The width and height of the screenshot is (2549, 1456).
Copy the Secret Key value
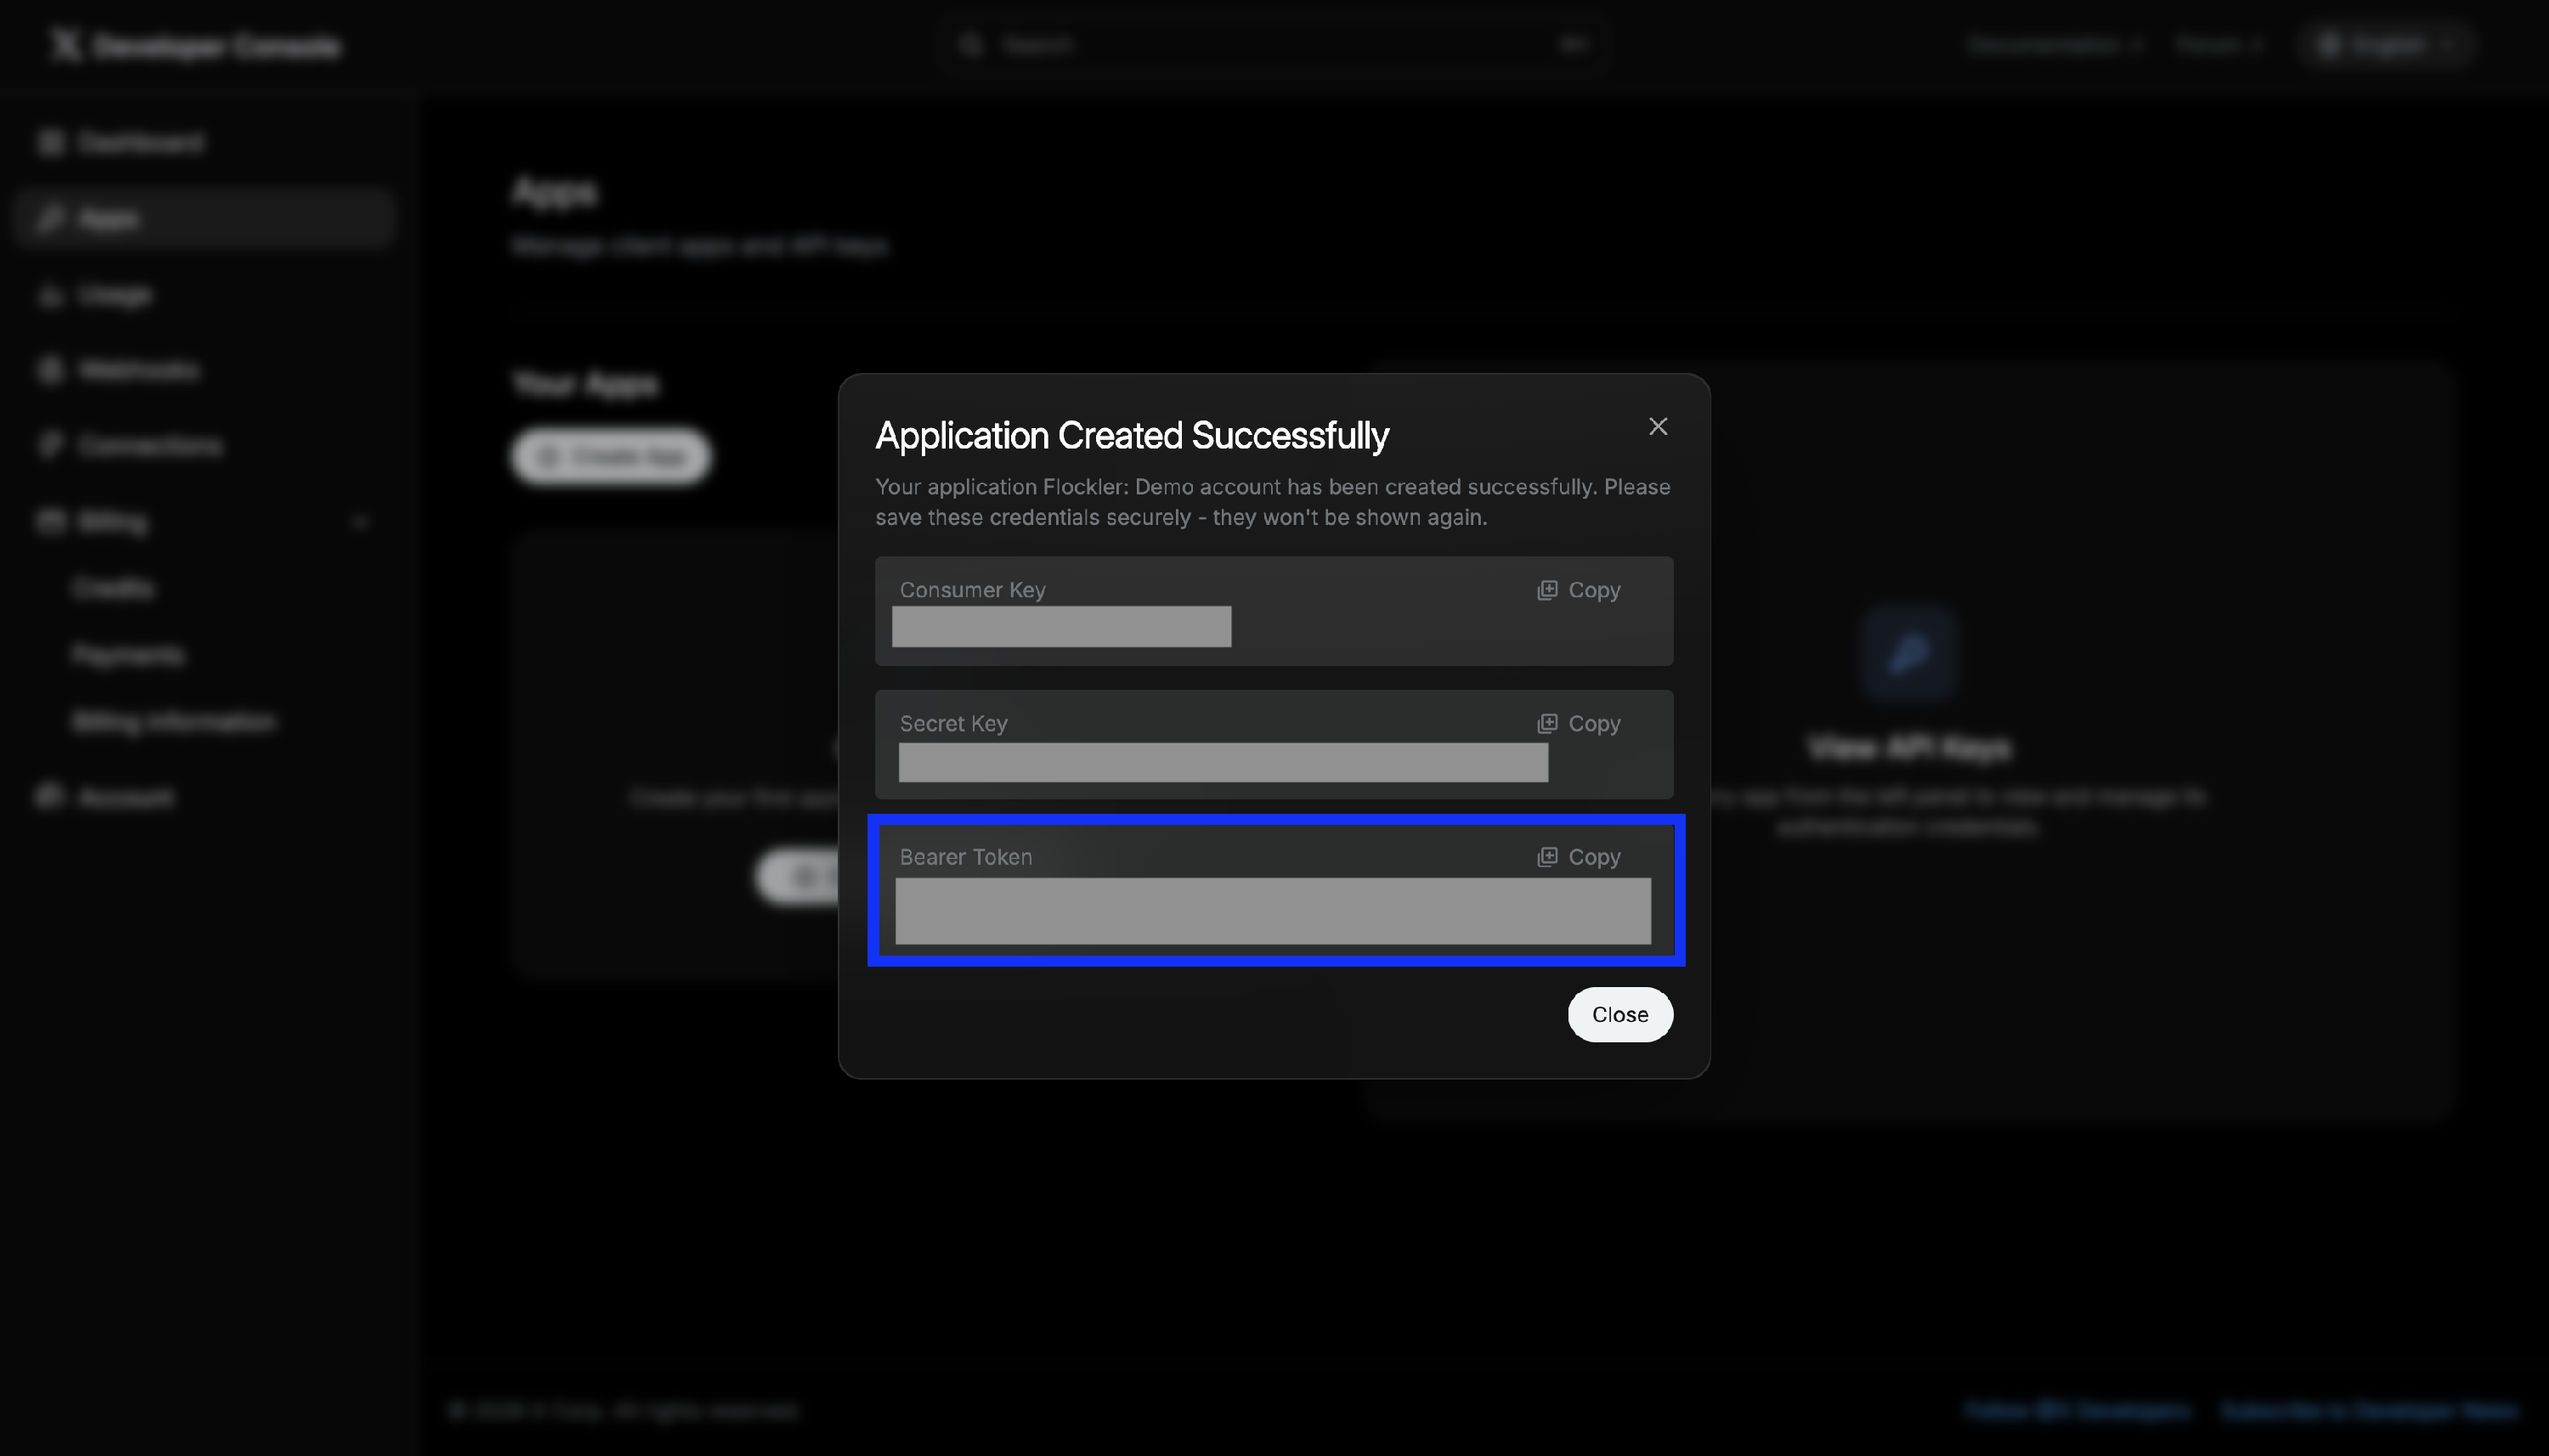1579,723
